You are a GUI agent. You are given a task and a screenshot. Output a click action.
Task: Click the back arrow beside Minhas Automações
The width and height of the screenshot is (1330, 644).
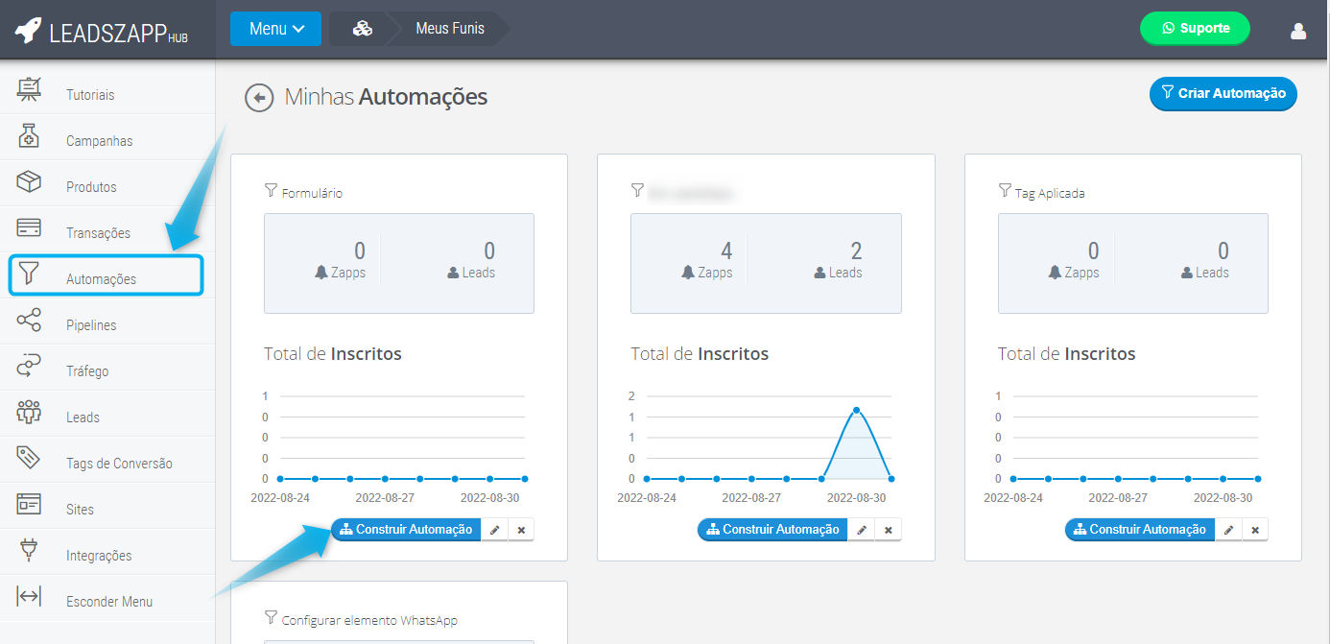coord(259,98)
